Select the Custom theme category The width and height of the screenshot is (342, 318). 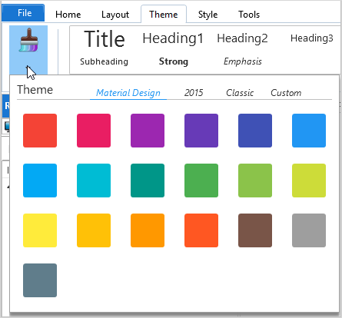(x=286, y=93)
